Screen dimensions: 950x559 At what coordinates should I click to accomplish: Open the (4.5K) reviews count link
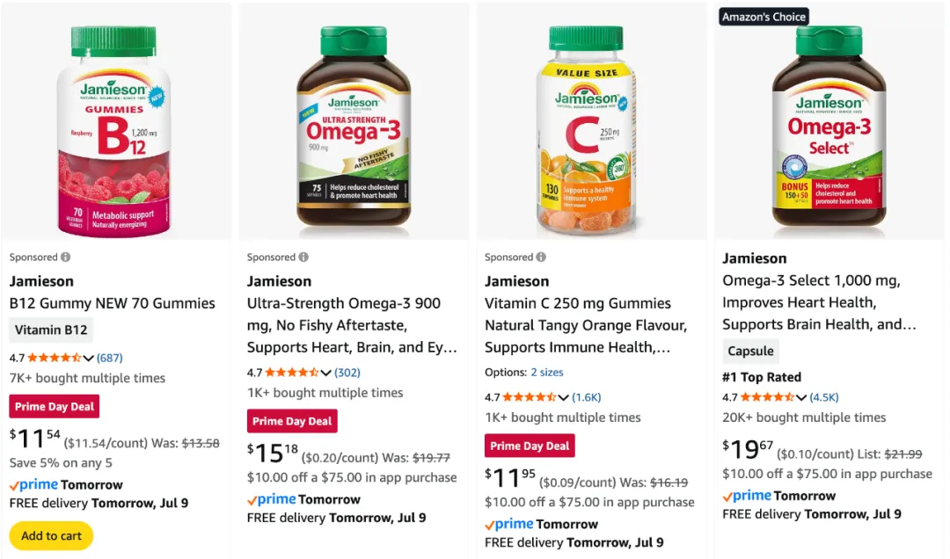(824, 397)
